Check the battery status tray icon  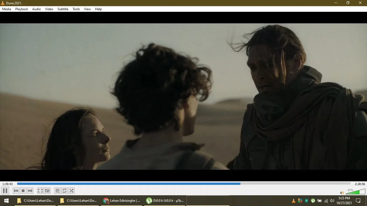click(x=319, y=201)
